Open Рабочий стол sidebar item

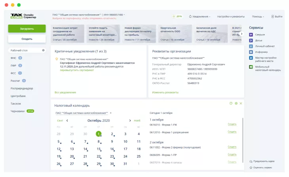pos(27,50)
